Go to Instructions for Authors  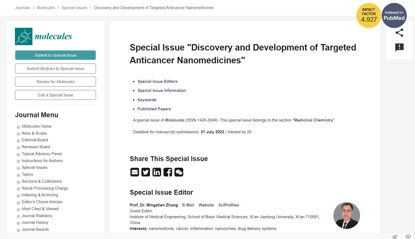[42, 161]
